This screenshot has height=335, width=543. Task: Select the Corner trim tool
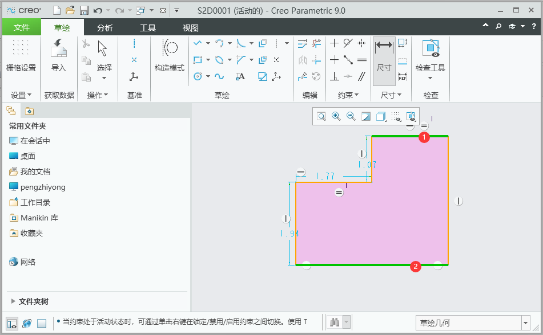316,60
